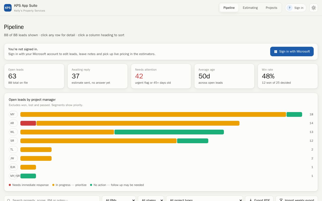This screenshot has width=322, height=201.
Task: Click the count 18 beside MY's bar
Action: pyautogui.click(x=311, y=114)
